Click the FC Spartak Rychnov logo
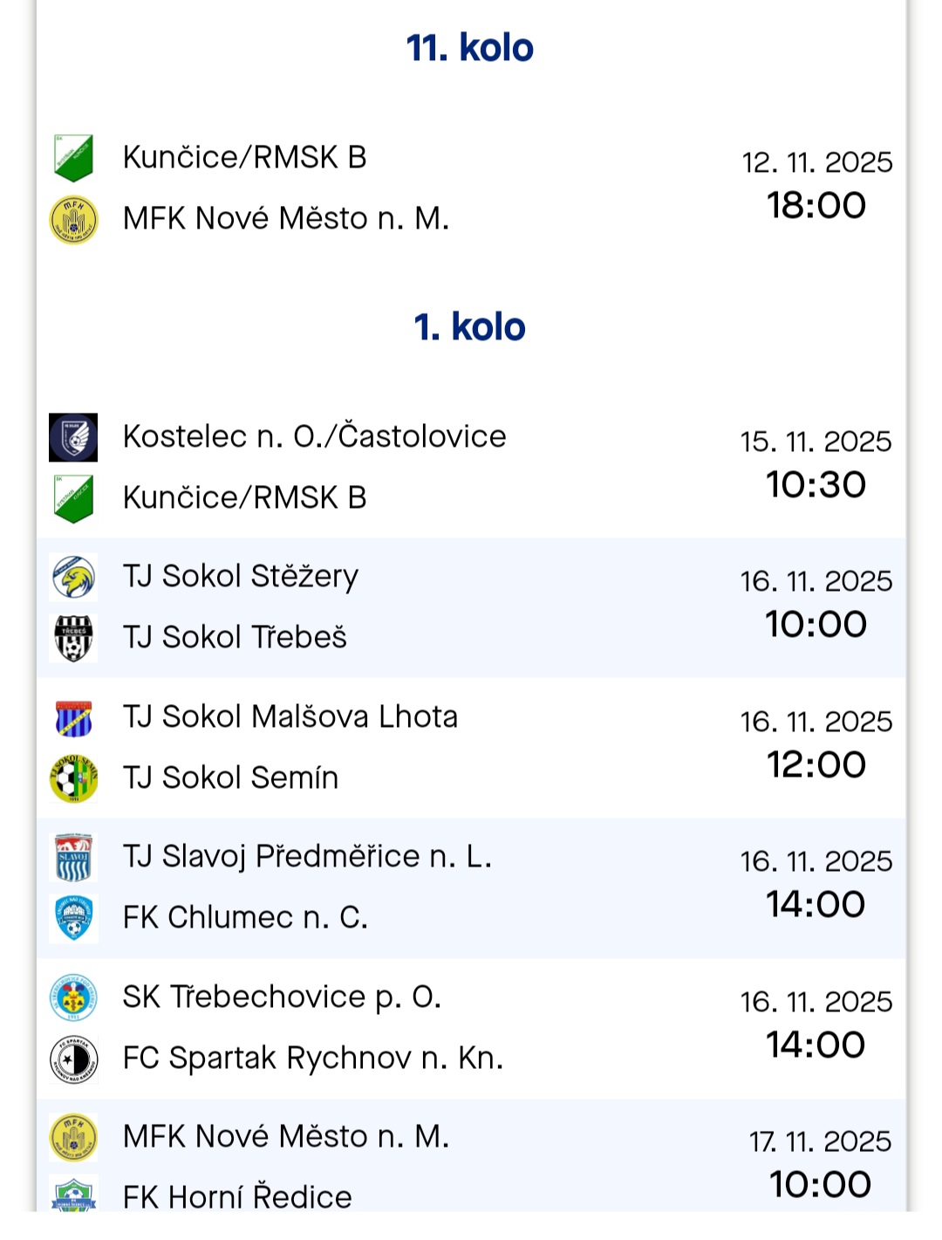 click(x=73, y=1058)
